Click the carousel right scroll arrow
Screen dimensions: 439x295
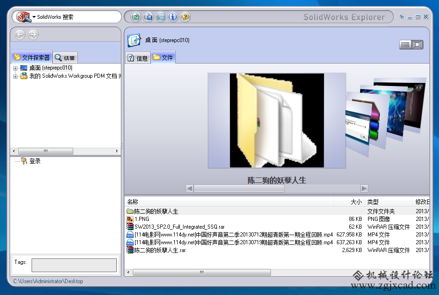364,188
